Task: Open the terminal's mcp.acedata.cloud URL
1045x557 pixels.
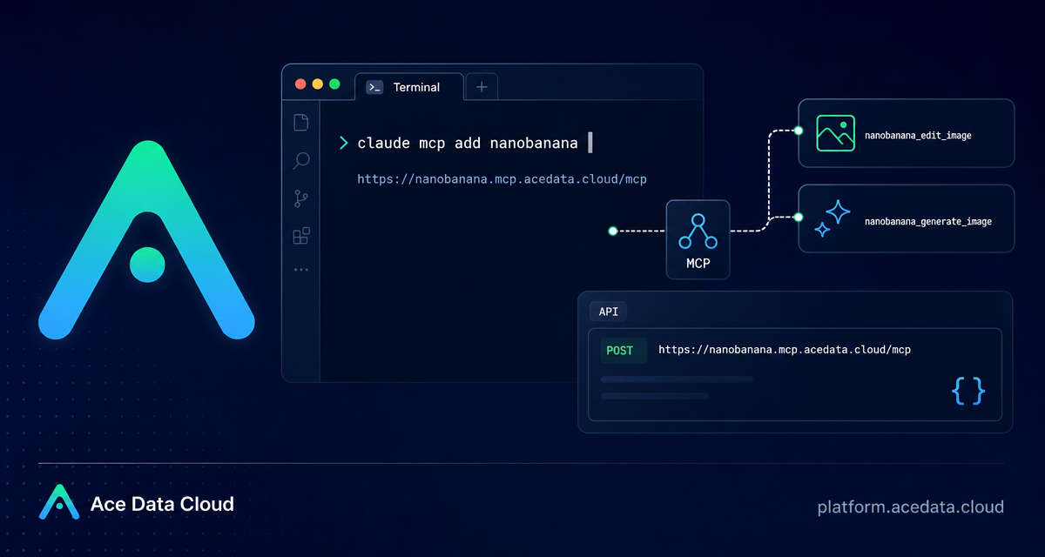Action: [x=502, y=179]
